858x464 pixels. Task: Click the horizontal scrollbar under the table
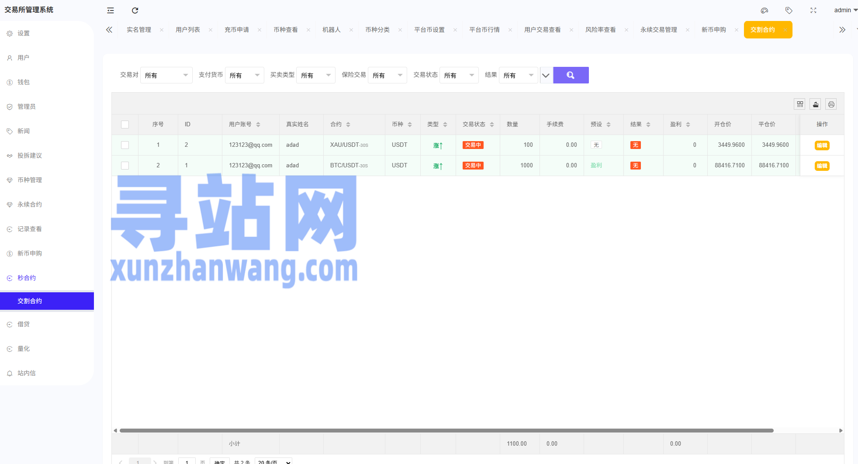tap(446, 430)
